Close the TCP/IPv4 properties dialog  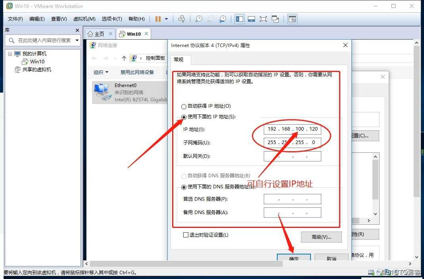pyautogui.click(x=345, y=46)
